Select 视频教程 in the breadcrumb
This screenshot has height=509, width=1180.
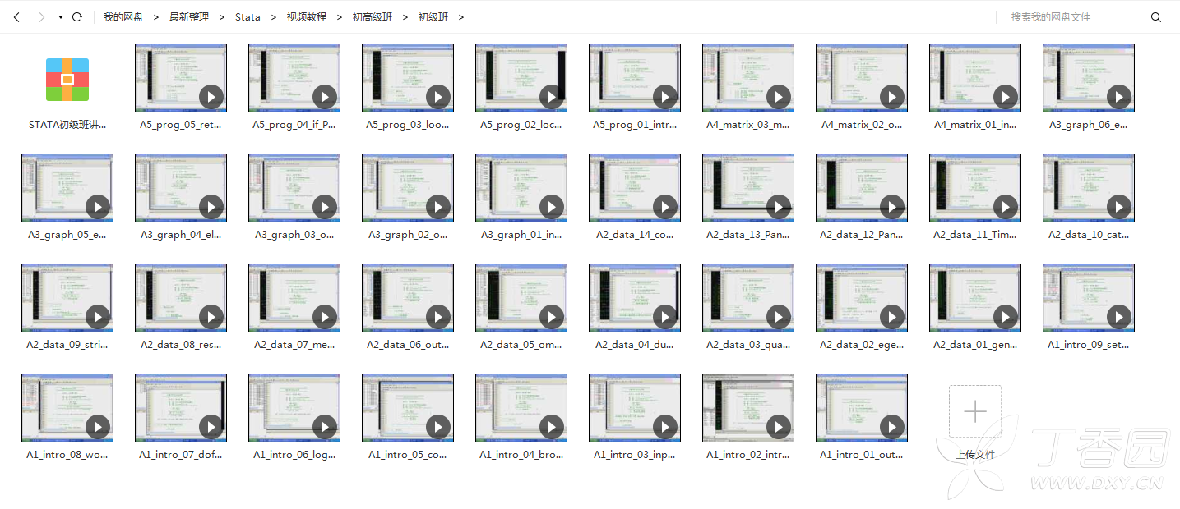pyautogui.click(x=306, y=17)
